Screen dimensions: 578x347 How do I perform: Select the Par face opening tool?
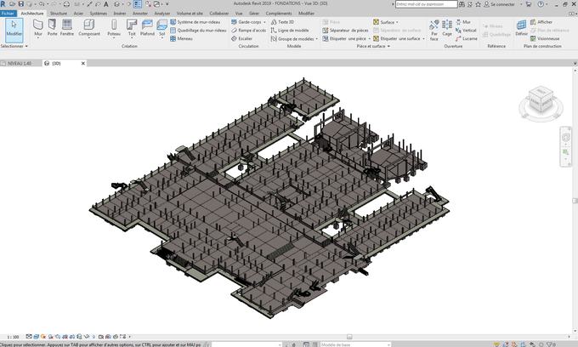433,30
